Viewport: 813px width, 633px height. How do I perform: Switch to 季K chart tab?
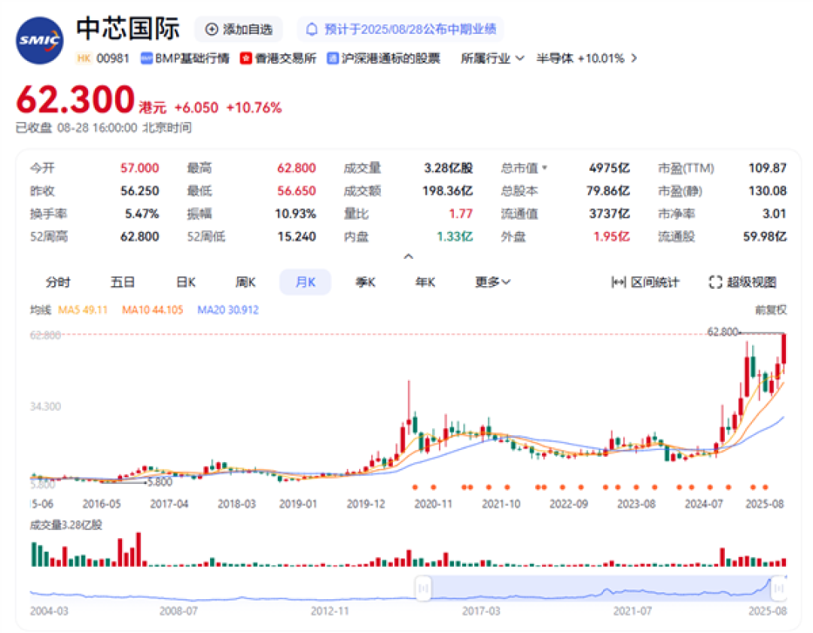365,282
